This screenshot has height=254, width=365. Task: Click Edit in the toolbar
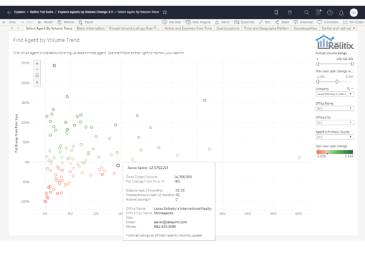(265, 22)
